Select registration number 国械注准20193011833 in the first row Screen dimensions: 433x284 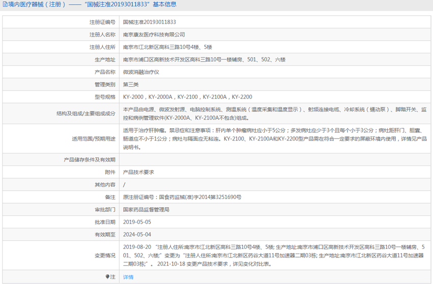(149, 22)
